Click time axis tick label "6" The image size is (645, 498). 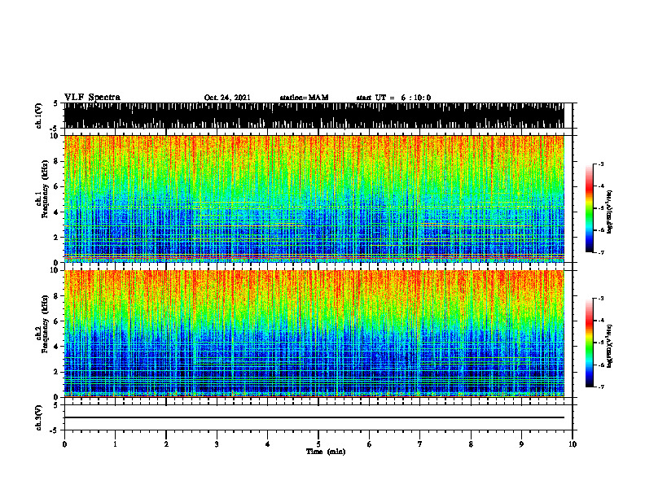coord(370,444)
